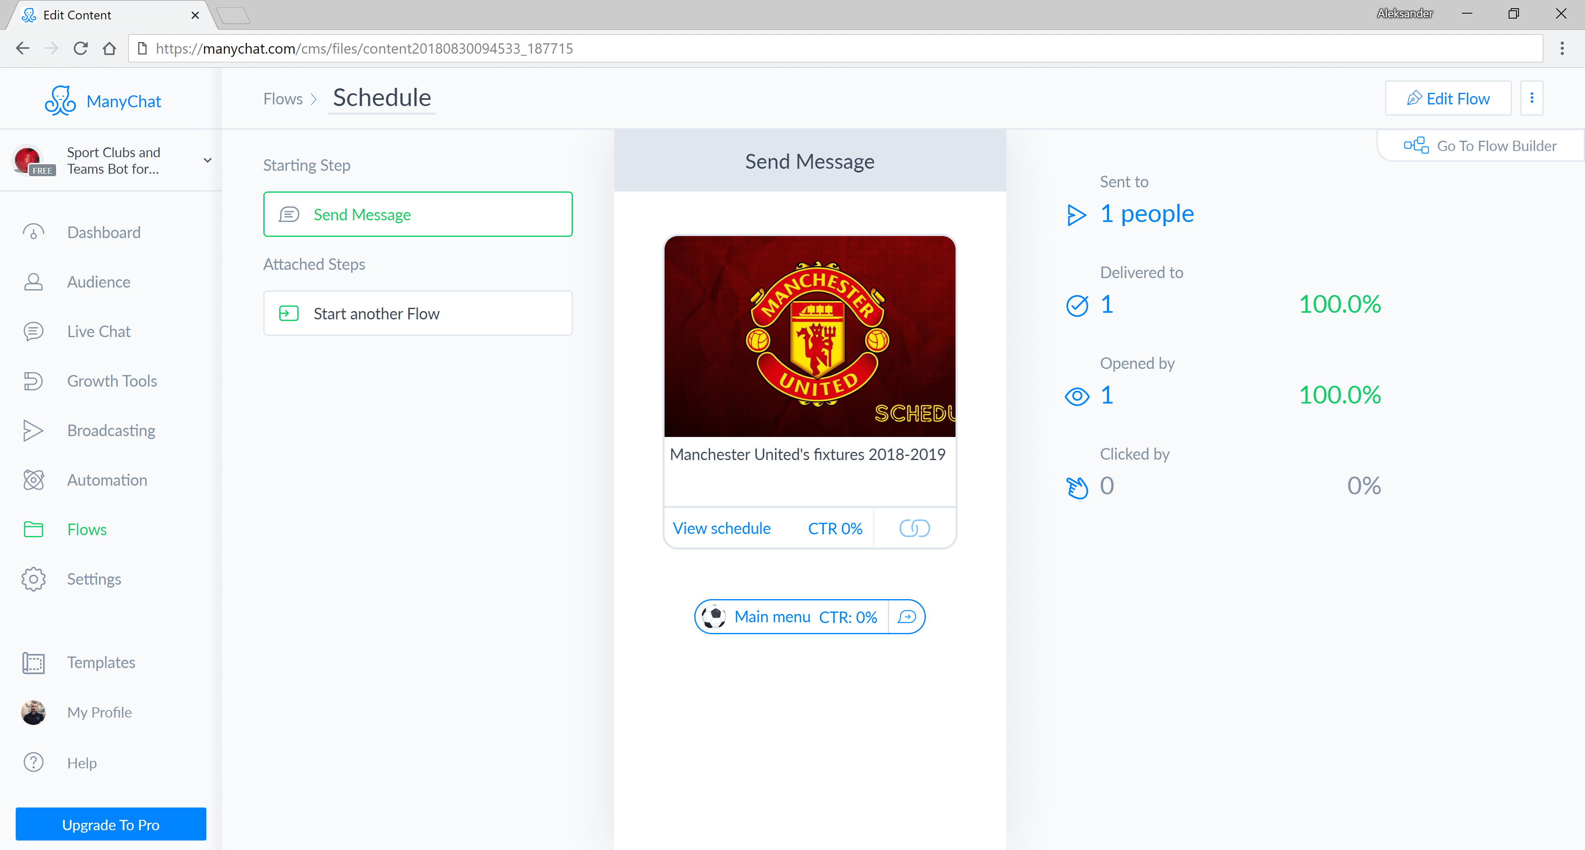The width and height of the screenshot is (1585, 850).
Task: Open the flow options three-dot menu
Action: coord(1531,98)
